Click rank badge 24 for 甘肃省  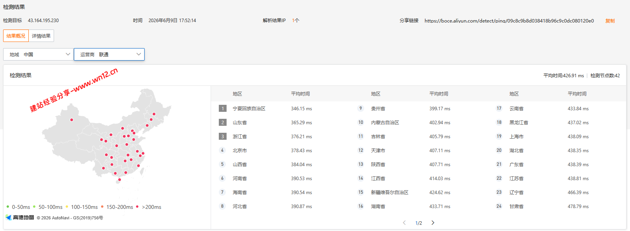[499, 206]
